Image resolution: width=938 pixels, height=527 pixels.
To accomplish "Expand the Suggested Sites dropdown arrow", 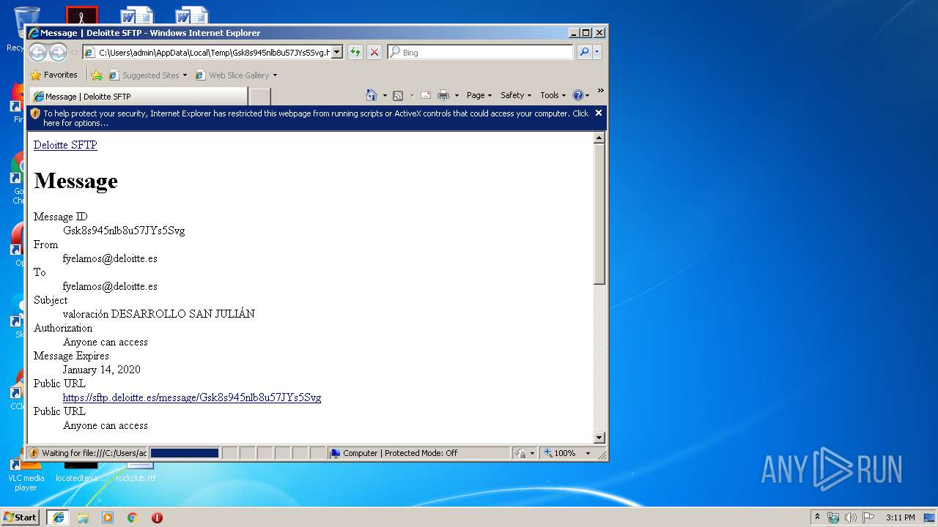I will coord(185,75).
